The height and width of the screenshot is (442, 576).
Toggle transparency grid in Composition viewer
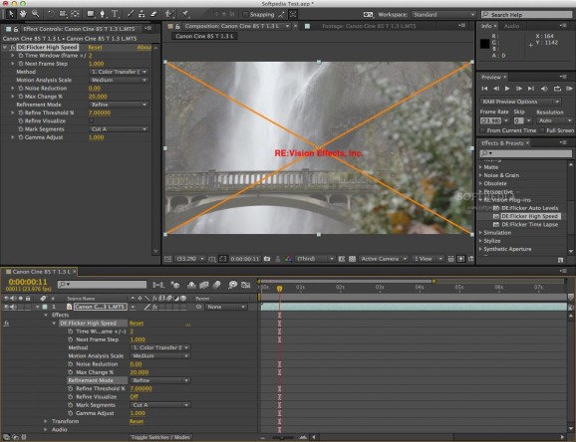[352, 259]
